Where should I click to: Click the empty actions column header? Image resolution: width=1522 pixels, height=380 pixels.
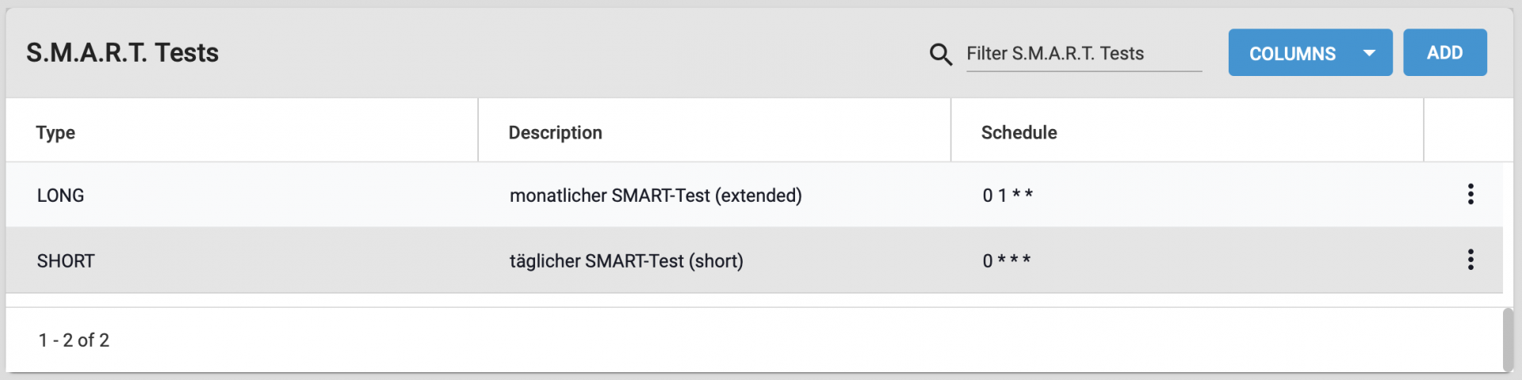(x=1467, y=132)
